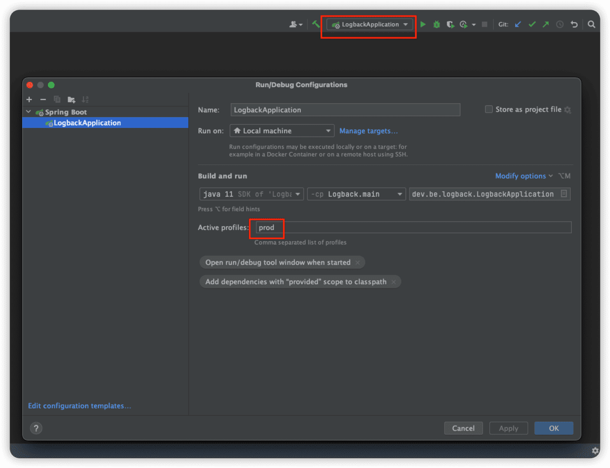Viewport: 610px width, 468px height.
Task: Commit changes with Git checkmark icon
Action: [531, 24]
